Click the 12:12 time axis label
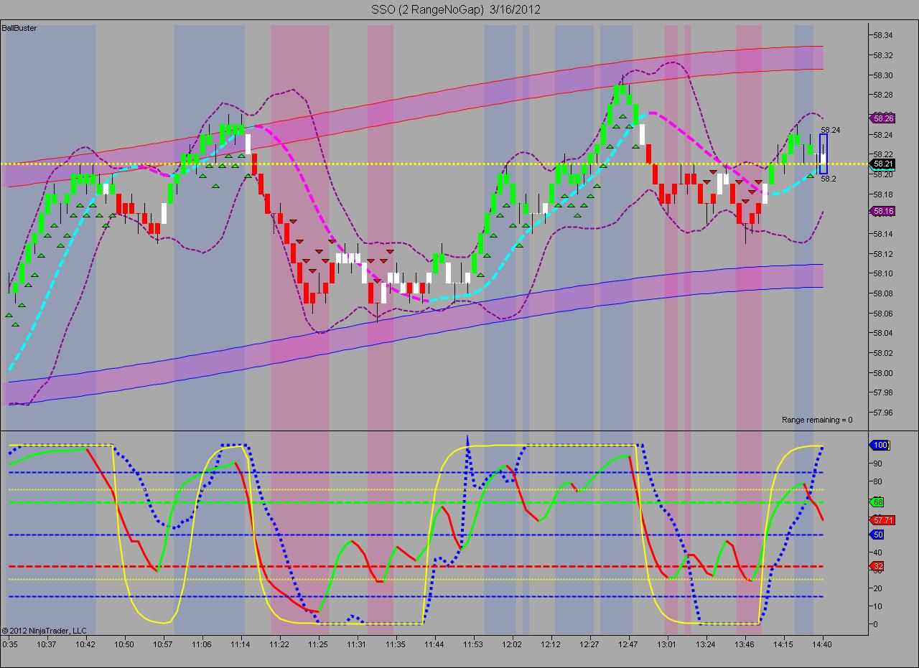 [551, 644]
